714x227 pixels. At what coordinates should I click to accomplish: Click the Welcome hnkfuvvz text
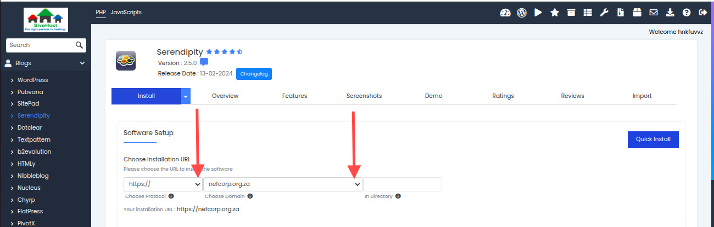pyautogui.click(x=676, y=32)
